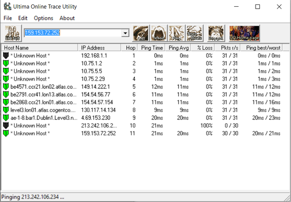The width and height of the screenshot is (291, 202).
Task: Open the About menu
Action: (x=67, y=18)
